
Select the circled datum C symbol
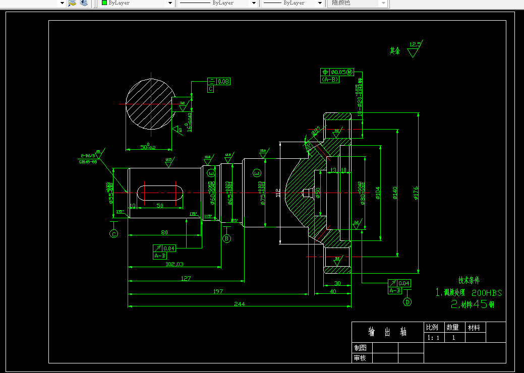113,234
